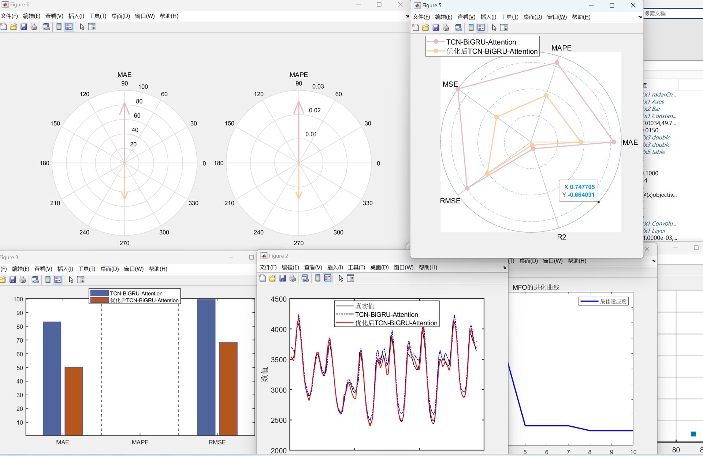
Task: Toggle Insert Legend button in Figure 3 toolbar
Action: [58, 280]
